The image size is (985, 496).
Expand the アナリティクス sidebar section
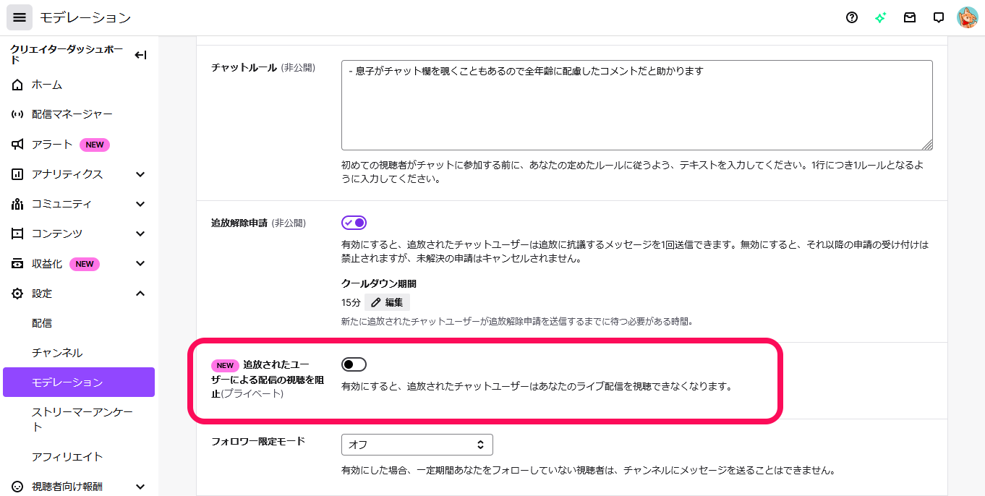pyautogui.click(x=140, y=174)
